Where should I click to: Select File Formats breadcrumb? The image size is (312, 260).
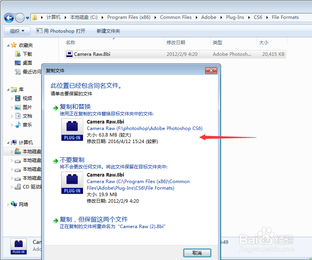click(285, 17)
